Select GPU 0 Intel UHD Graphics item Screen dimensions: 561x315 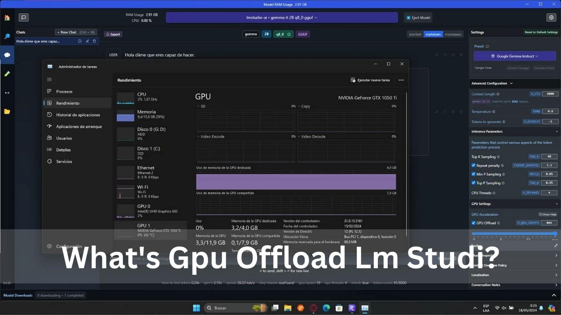[x=150, y=211]
